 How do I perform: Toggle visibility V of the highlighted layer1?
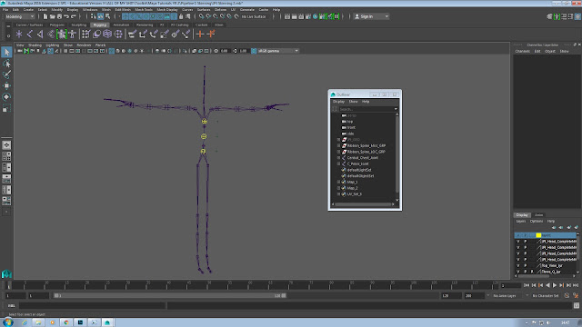(x=518, y=235)
